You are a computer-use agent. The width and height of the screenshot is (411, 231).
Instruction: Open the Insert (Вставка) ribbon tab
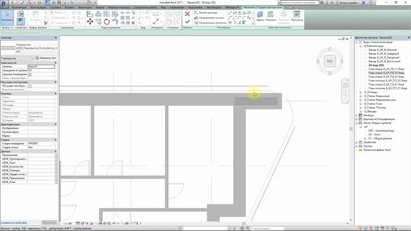[x=69, y=8]
